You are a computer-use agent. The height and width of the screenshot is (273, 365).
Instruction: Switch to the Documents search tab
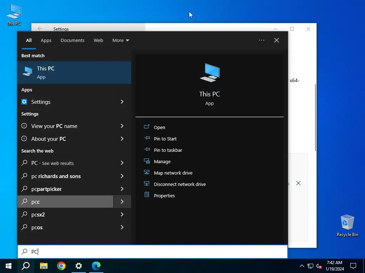(x=72, y=41)
